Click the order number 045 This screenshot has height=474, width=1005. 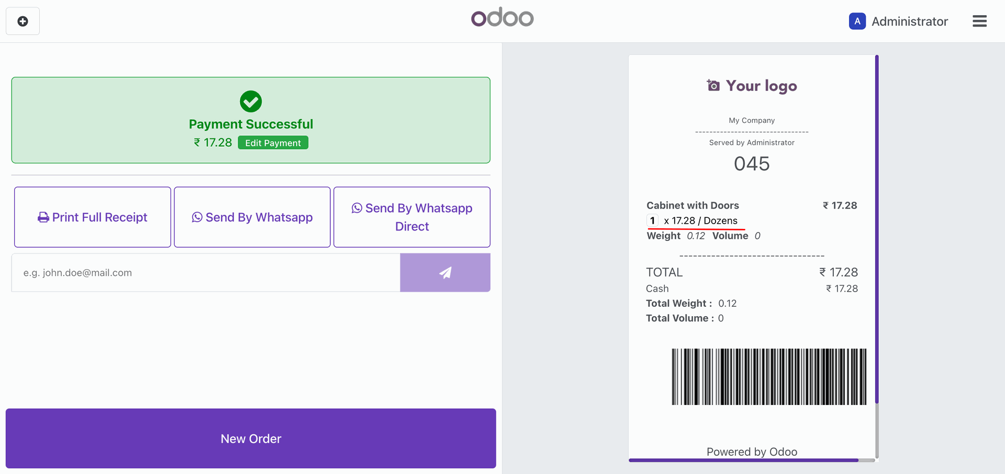(x=752, y=164)
